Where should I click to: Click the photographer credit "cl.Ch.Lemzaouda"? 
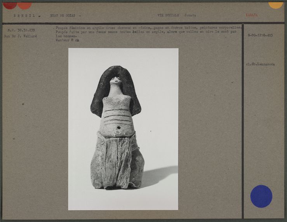260,64
